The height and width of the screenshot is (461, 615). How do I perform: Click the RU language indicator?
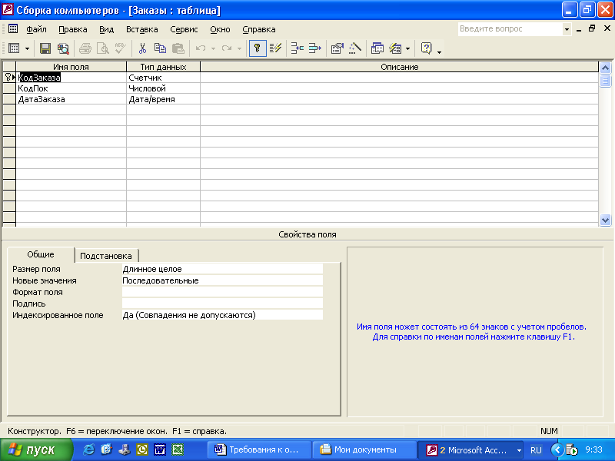pos(536,450)
